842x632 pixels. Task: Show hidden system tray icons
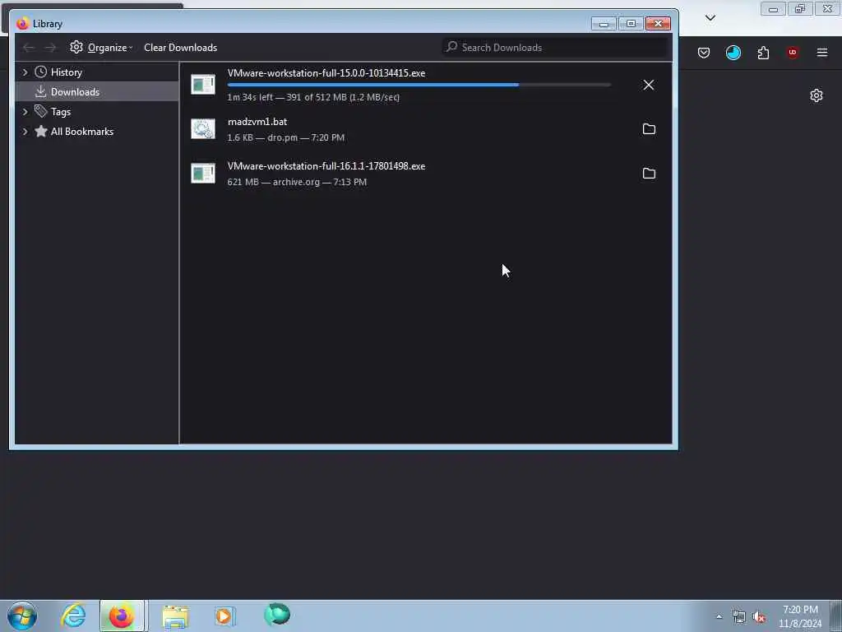pyautogui.click(x=719, y=617)
